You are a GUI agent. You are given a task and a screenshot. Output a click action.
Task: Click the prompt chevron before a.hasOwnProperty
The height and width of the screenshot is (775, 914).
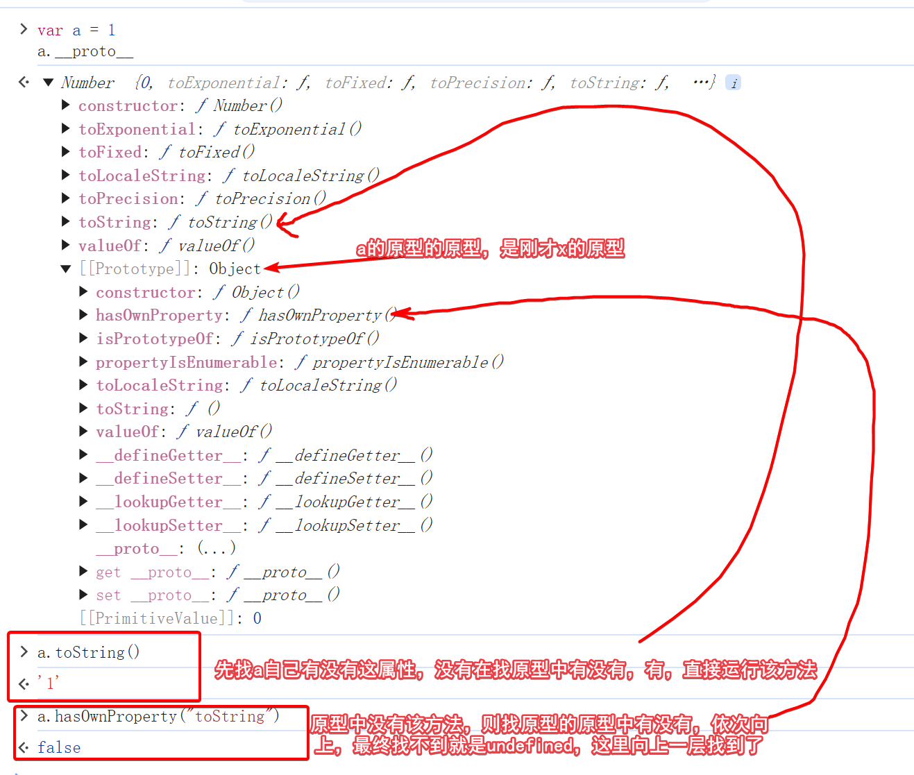pos(24,715)
